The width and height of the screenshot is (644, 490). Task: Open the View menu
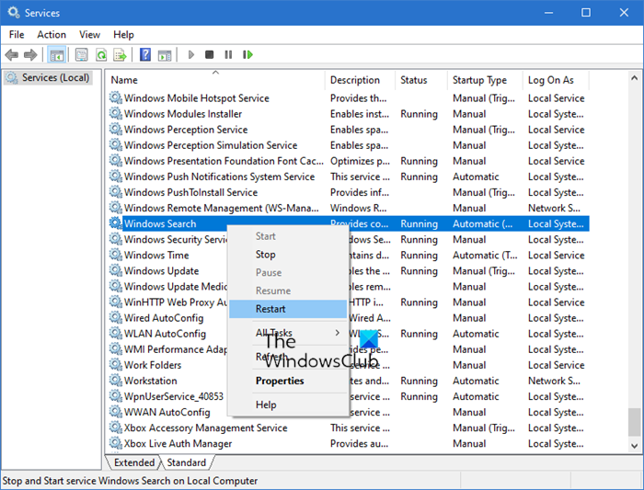pos(89,34)
